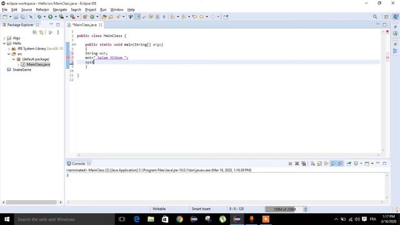The width and height of the screenshot is (400, 225).
Task: Expand the Algo project
Action: point(4,38)
